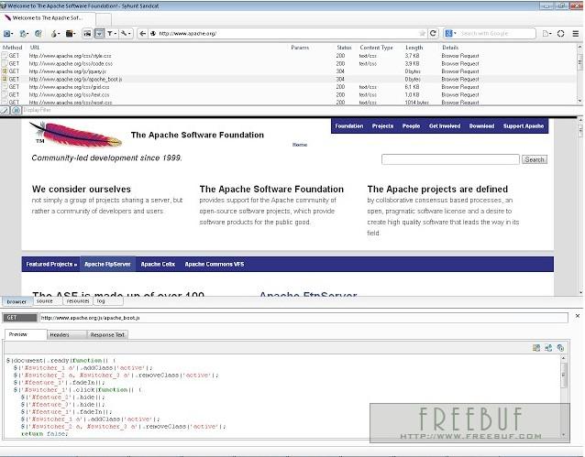Screen dimensions: 585x457
Task: Click the bookmark star in address bar
Action: click(x=423, y=34)
